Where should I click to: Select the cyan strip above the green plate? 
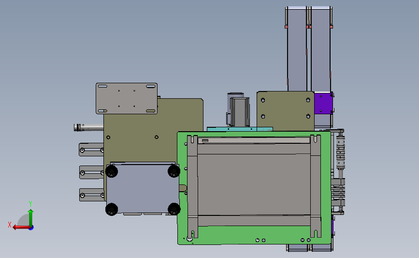click(x=240, y=129)
